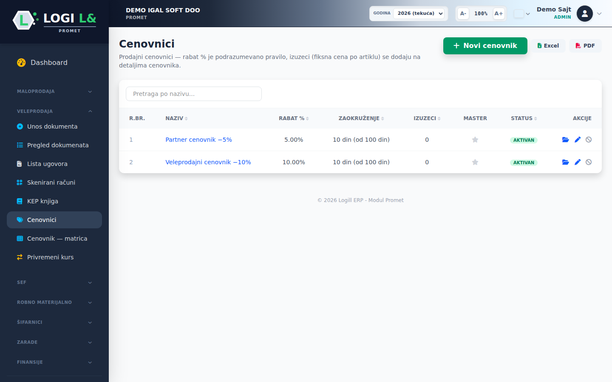Expand the FINANSIJE sidebar section

point(54,362)
